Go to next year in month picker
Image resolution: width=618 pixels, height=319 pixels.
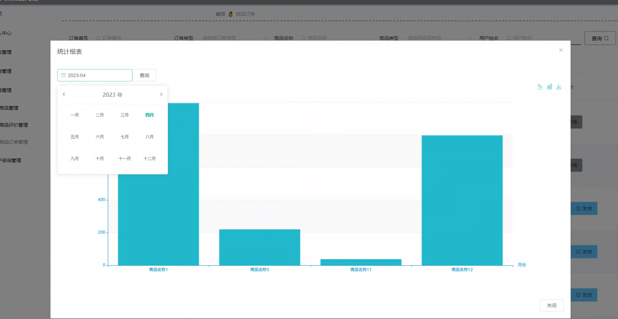(x=161, y=94)
